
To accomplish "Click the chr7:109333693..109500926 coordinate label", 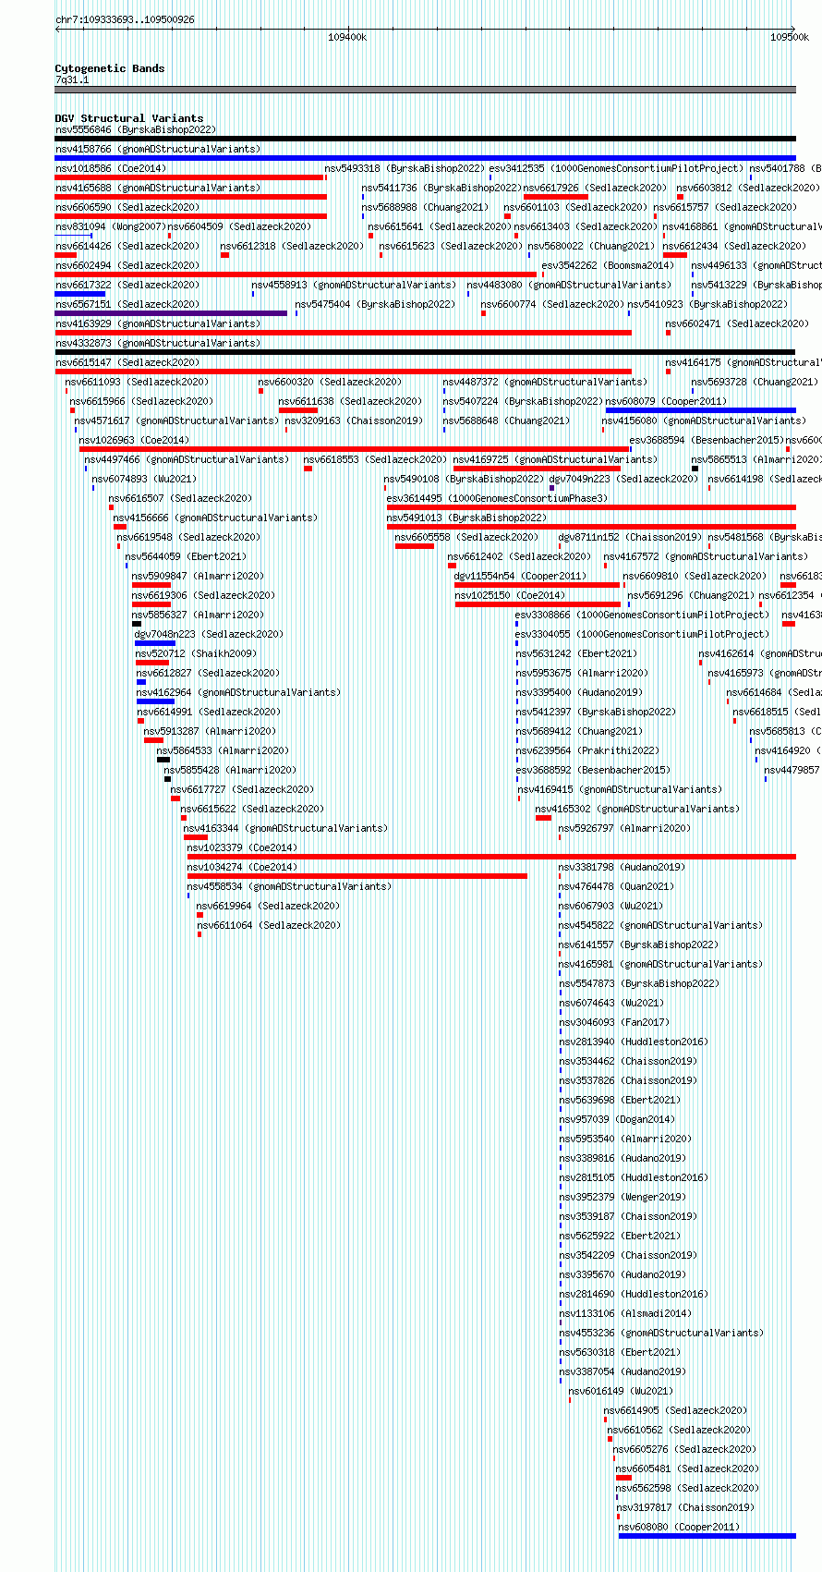I will 125,19.
